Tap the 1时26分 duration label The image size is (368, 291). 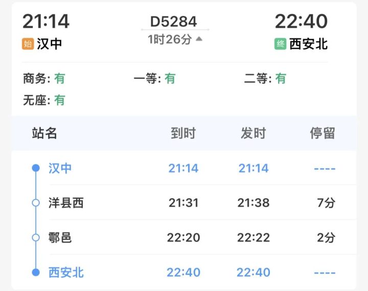pyautogui.click(x=169, y=39)
